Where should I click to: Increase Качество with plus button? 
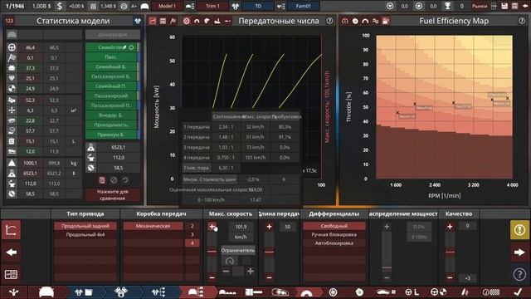[x=450, y=227]
